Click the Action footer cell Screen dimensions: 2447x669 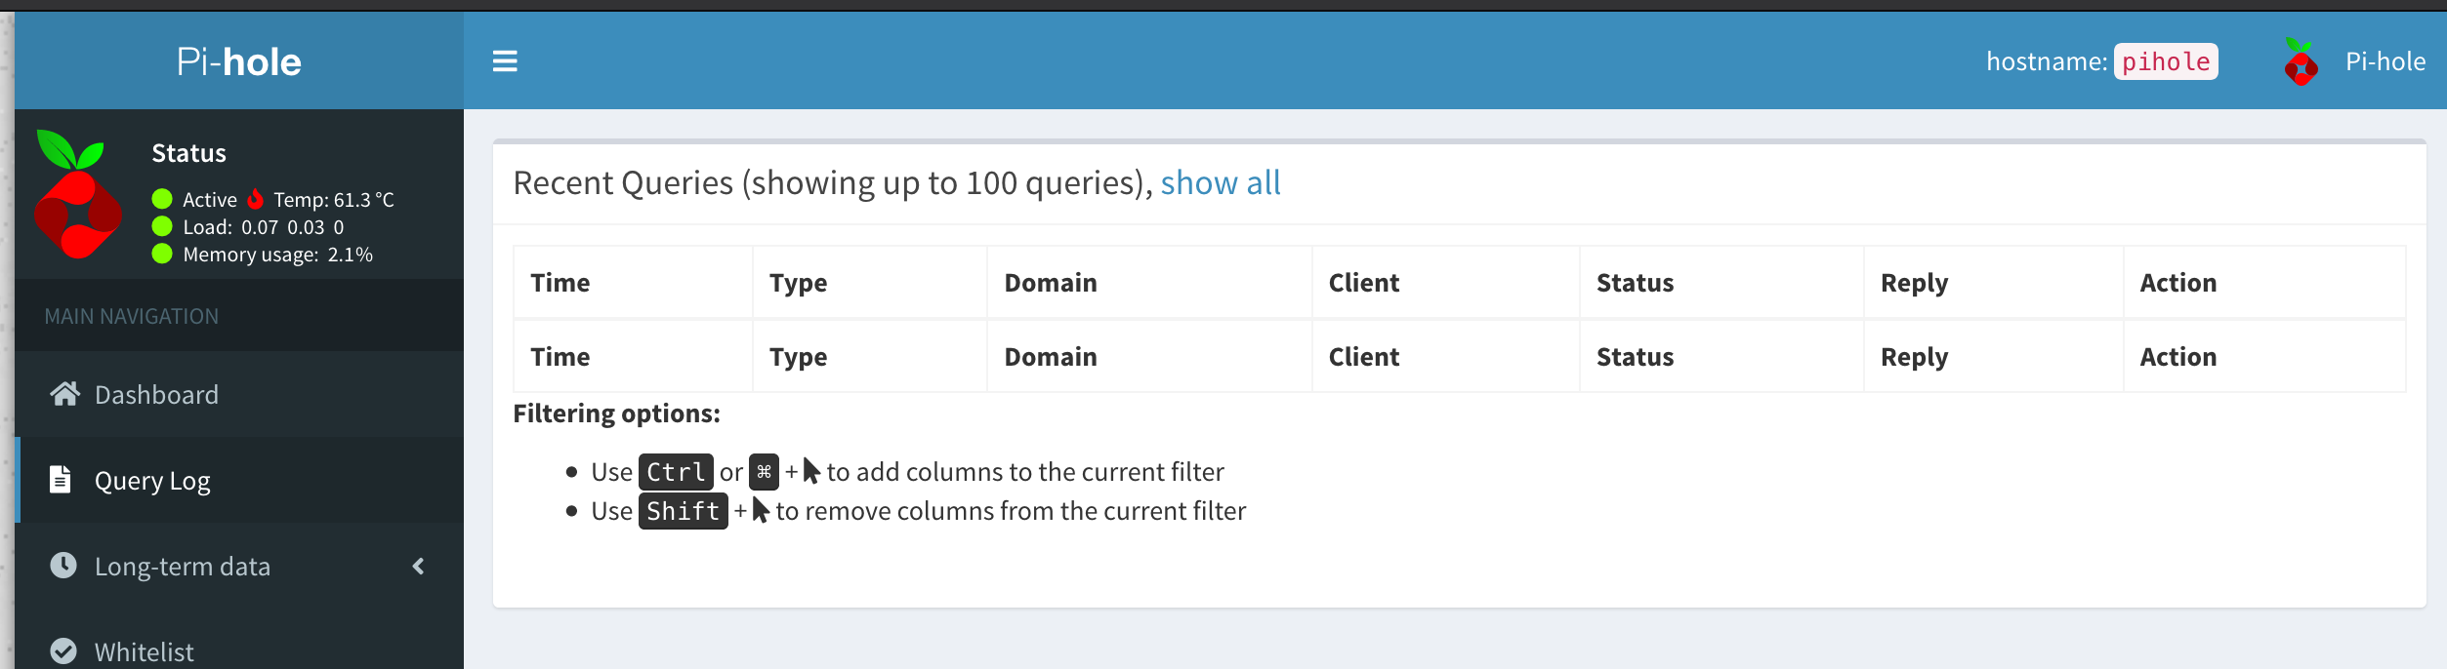pos(2264,357)
